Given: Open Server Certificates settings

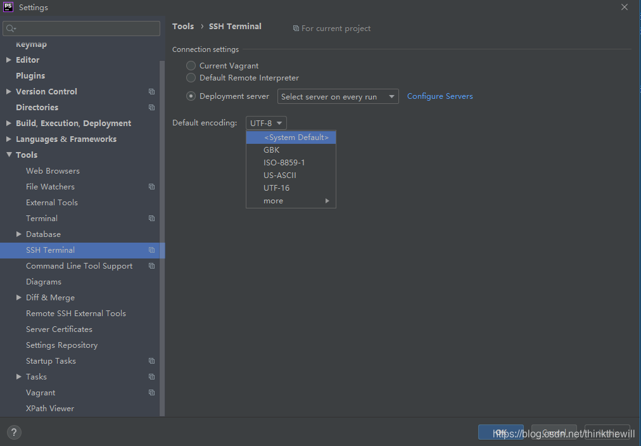Looking at the screenshot, I should coord(60,329).
